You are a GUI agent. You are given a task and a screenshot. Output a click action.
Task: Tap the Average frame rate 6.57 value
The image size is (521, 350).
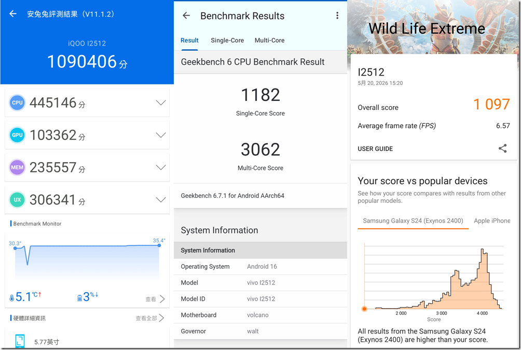pos(503,126)
